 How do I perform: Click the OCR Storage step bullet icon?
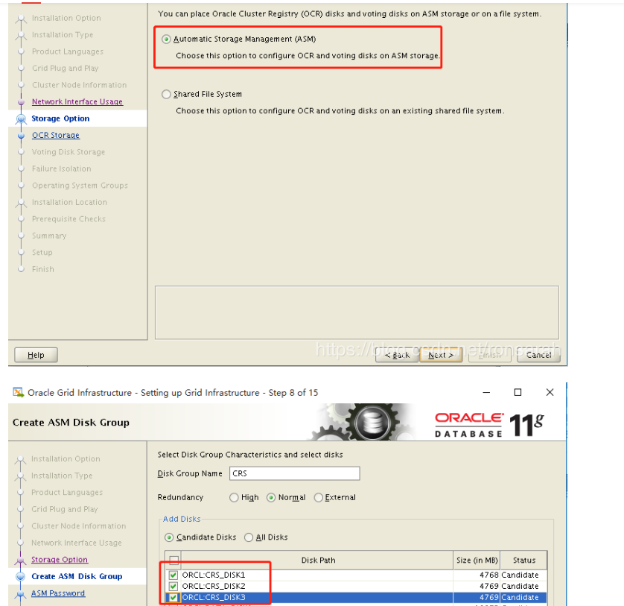(x=21, y=136)
